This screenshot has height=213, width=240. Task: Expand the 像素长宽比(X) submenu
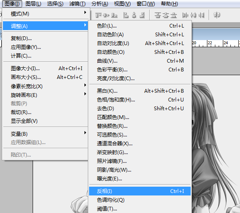point(45,86)
